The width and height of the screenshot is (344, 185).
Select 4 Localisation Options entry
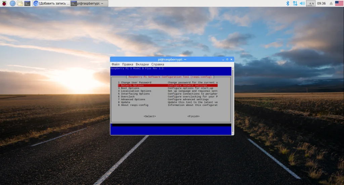point(168,91)
